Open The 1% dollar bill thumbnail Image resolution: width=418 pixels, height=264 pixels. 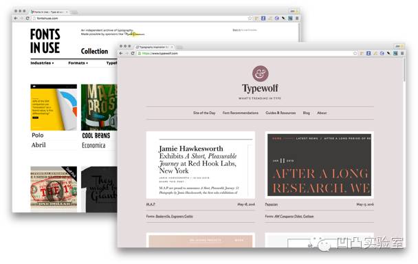click(54, 189)
